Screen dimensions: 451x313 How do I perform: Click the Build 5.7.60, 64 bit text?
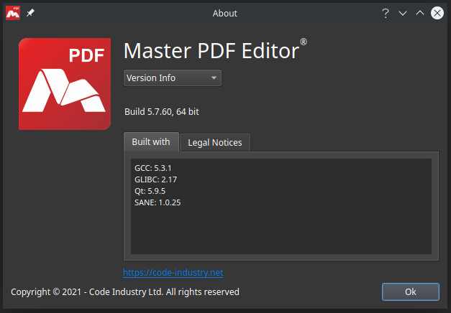[162, 112]
